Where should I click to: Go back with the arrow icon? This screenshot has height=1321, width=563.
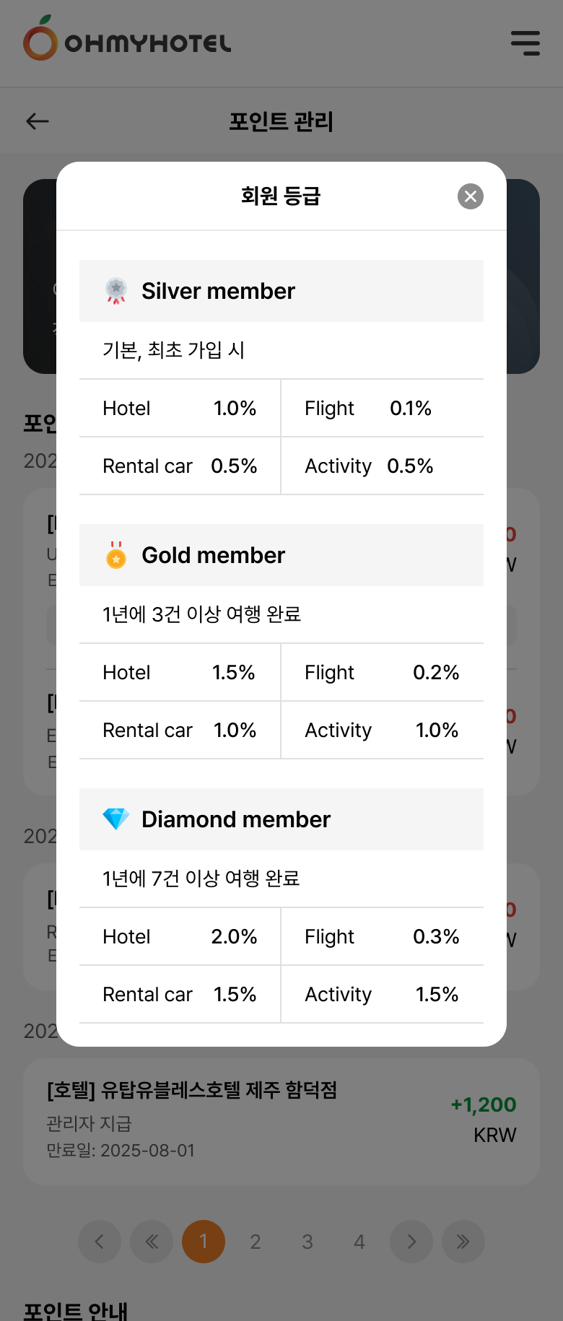[38, 121]
